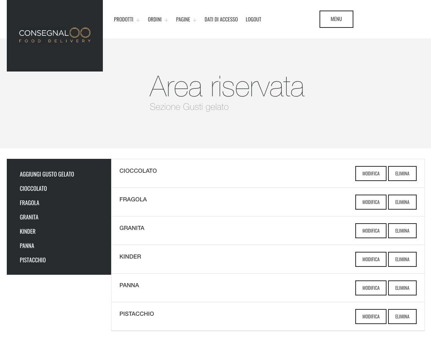The image size is (431, 341).
Task: Open the Prodotti menu
Action: (124, 20)
